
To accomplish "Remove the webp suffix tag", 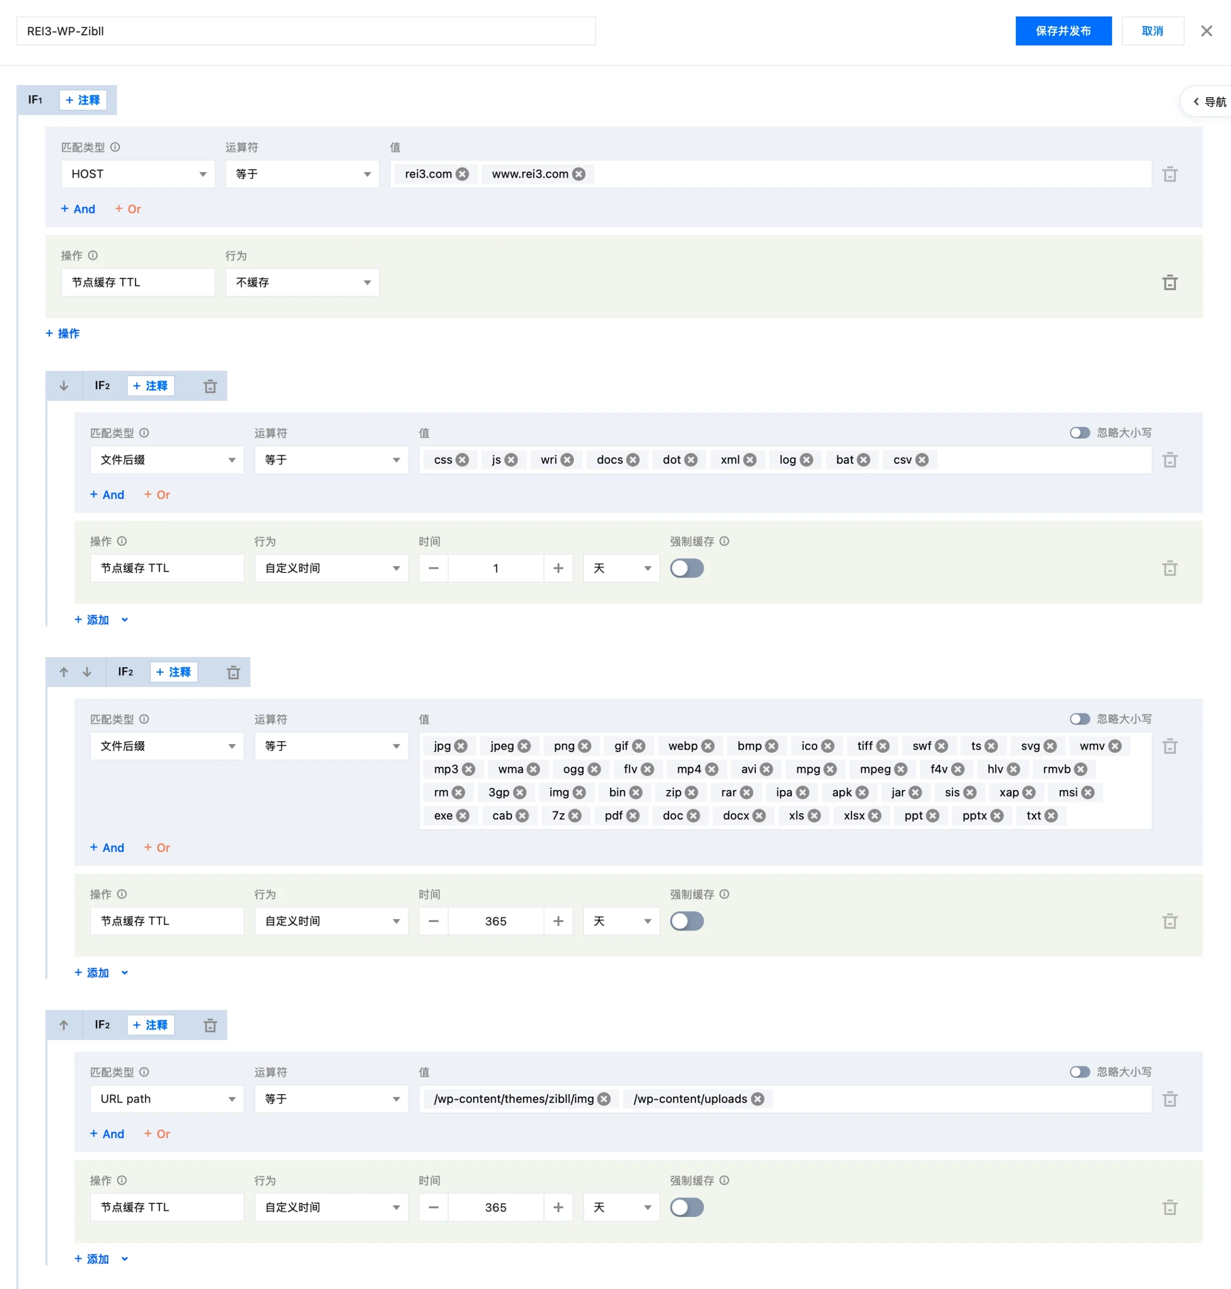I will click(707, 746).
